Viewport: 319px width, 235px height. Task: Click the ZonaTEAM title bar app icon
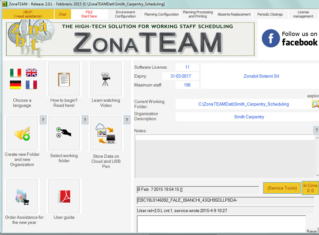coord(4,4)
